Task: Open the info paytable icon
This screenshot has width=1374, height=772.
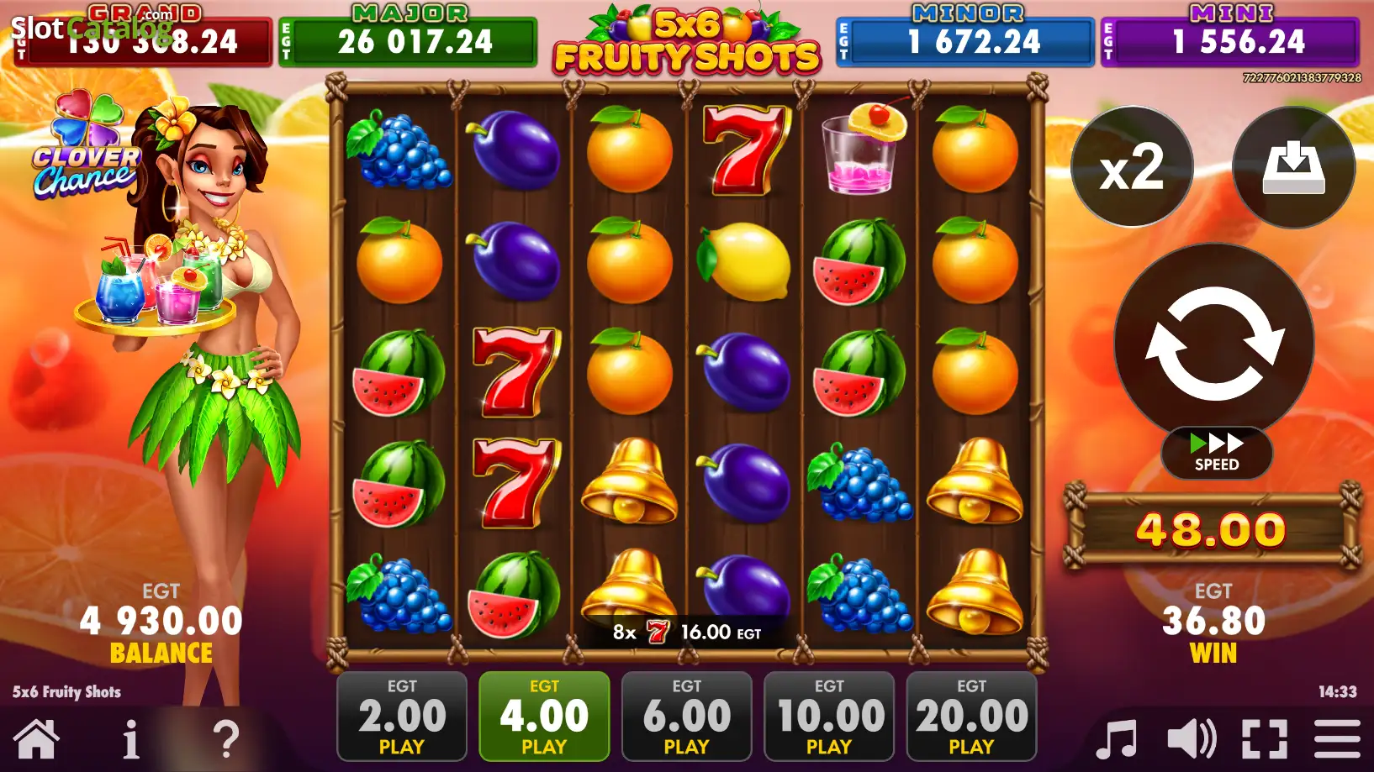Action: coord(130,739)
